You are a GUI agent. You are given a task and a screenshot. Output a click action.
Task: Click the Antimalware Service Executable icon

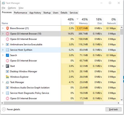(x=7, y=44)
